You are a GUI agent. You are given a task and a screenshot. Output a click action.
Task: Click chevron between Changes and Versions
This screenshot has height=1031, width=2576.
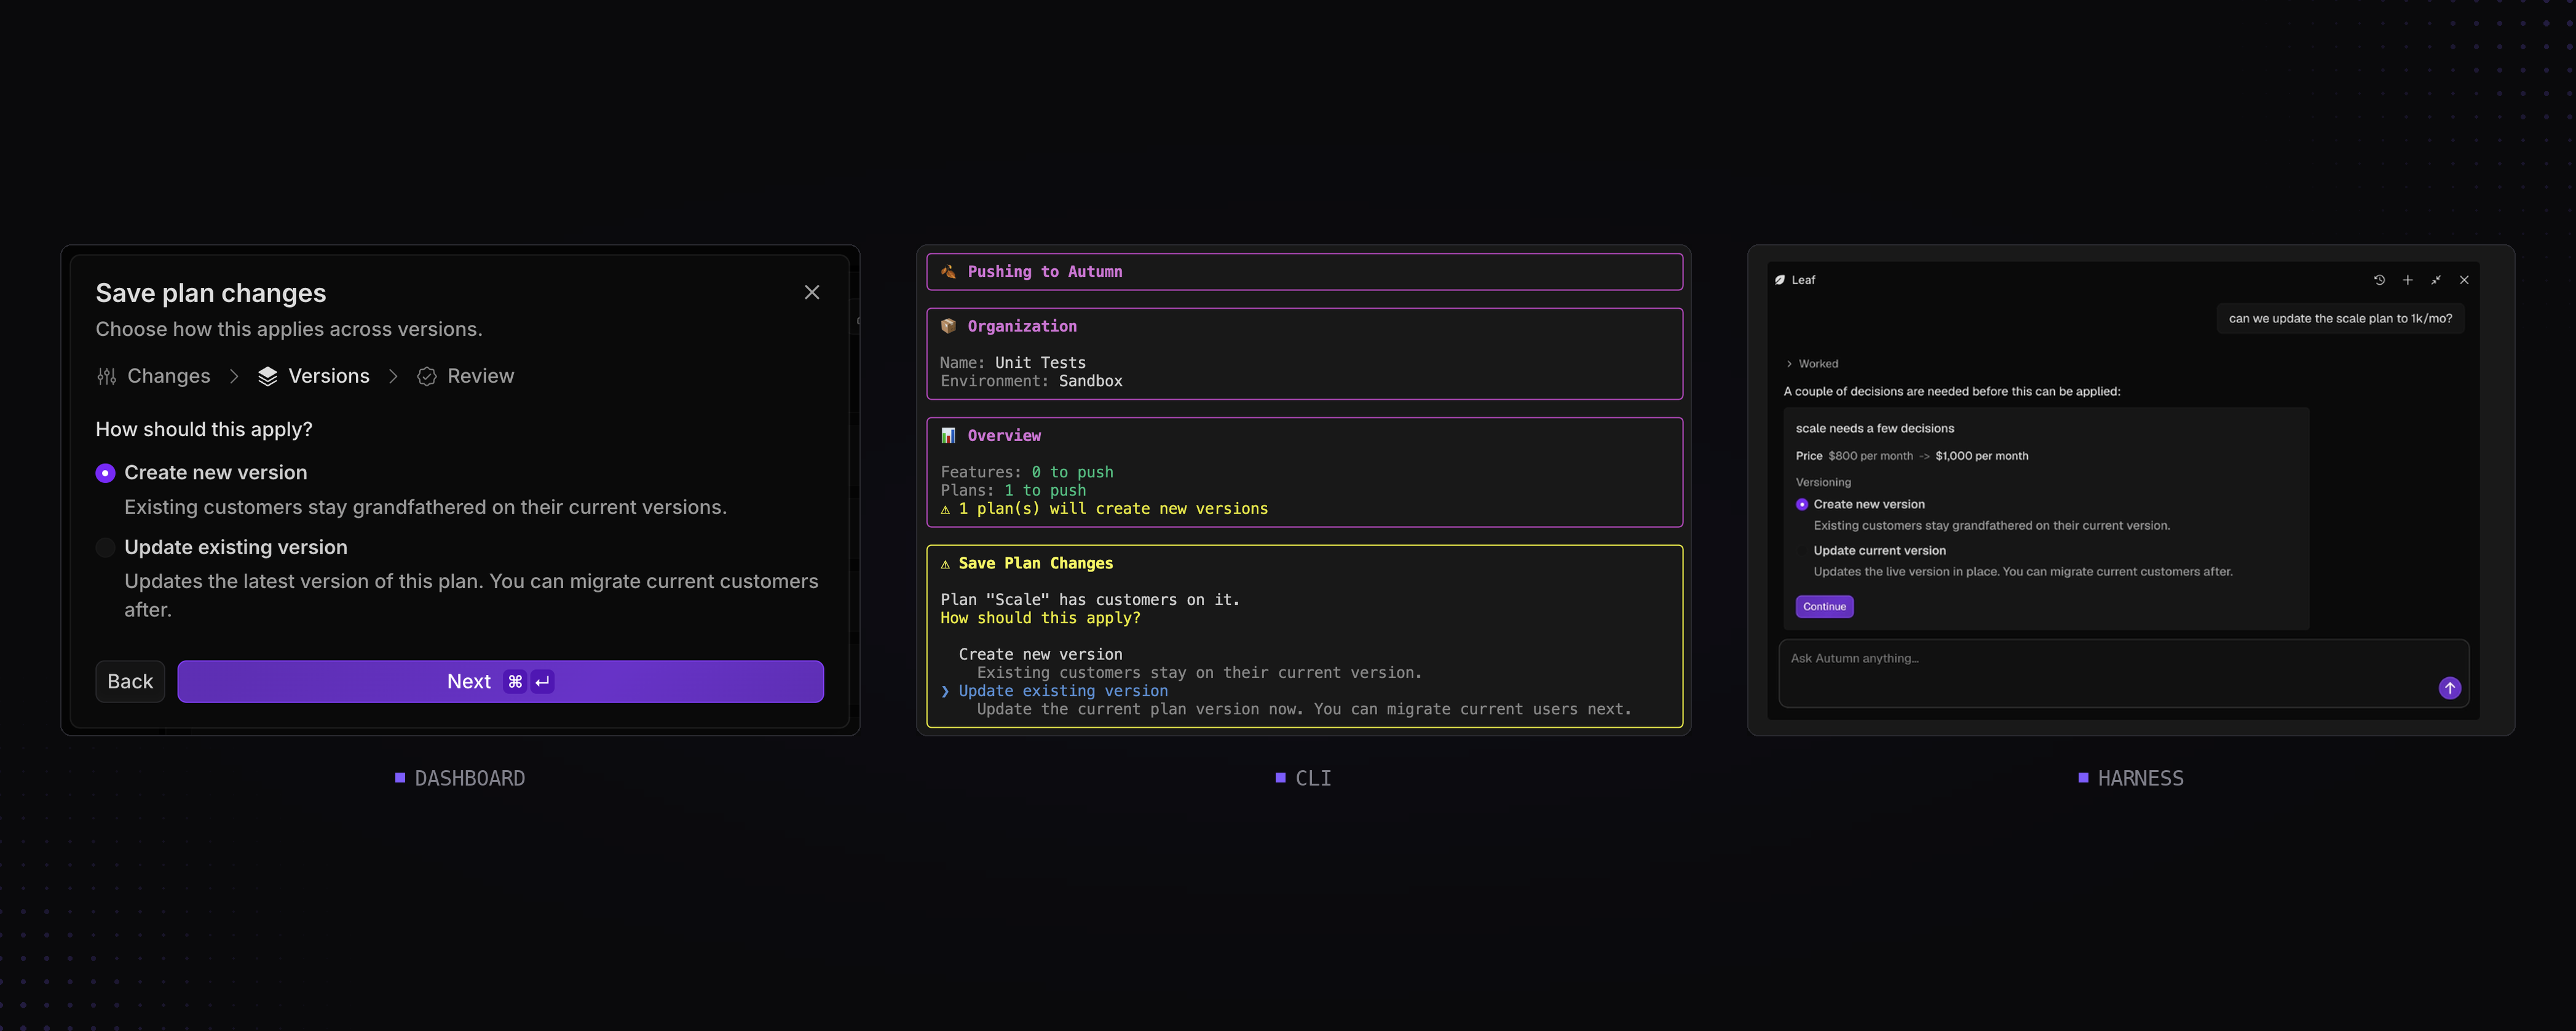click(x=234, y=376)
